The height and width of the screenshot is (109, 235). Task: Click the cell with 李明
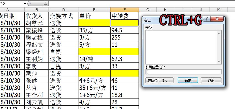[x=37, y=66]
